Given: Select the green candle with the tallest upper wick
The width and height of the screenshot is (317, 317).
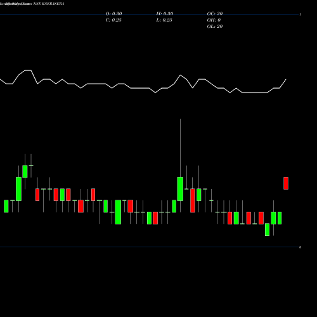Looking at the screenshot, I should point(180,189).
